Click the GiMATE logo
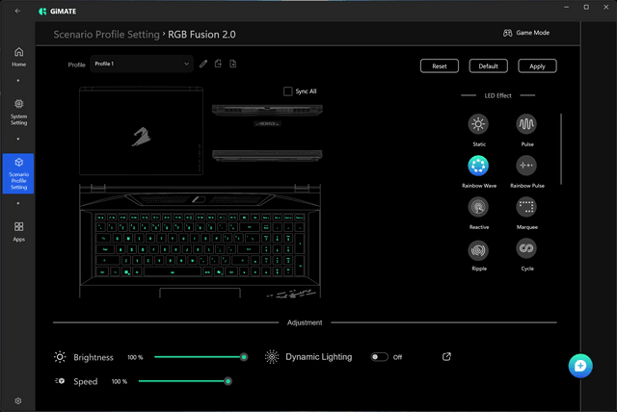The image size is (617, 412). pyautogui.click(x=58, y=12)
